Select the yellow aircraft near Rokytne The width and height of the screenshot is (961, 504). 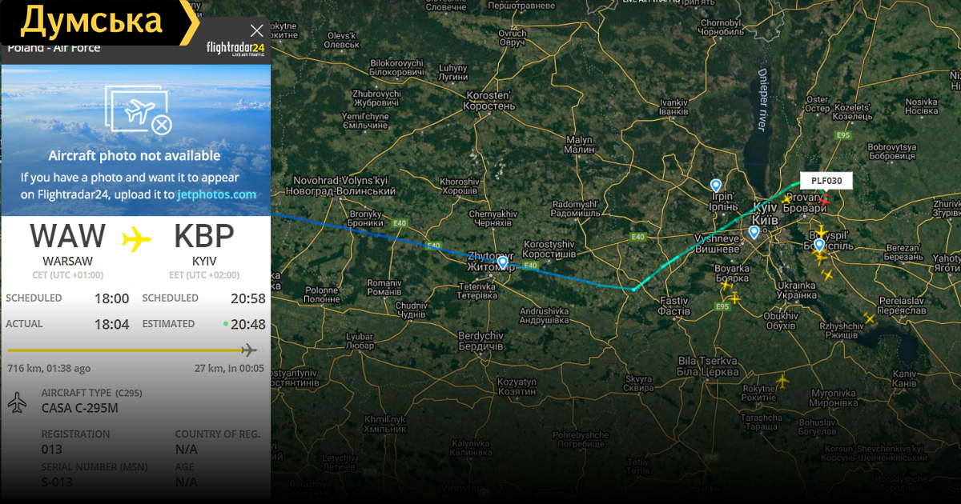(x=782, y=380)
